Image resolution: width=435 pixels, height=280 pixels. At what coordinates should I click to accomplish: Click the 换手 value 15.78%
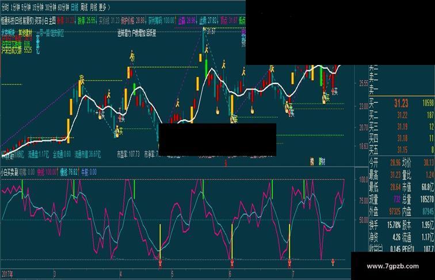[394, 225]
